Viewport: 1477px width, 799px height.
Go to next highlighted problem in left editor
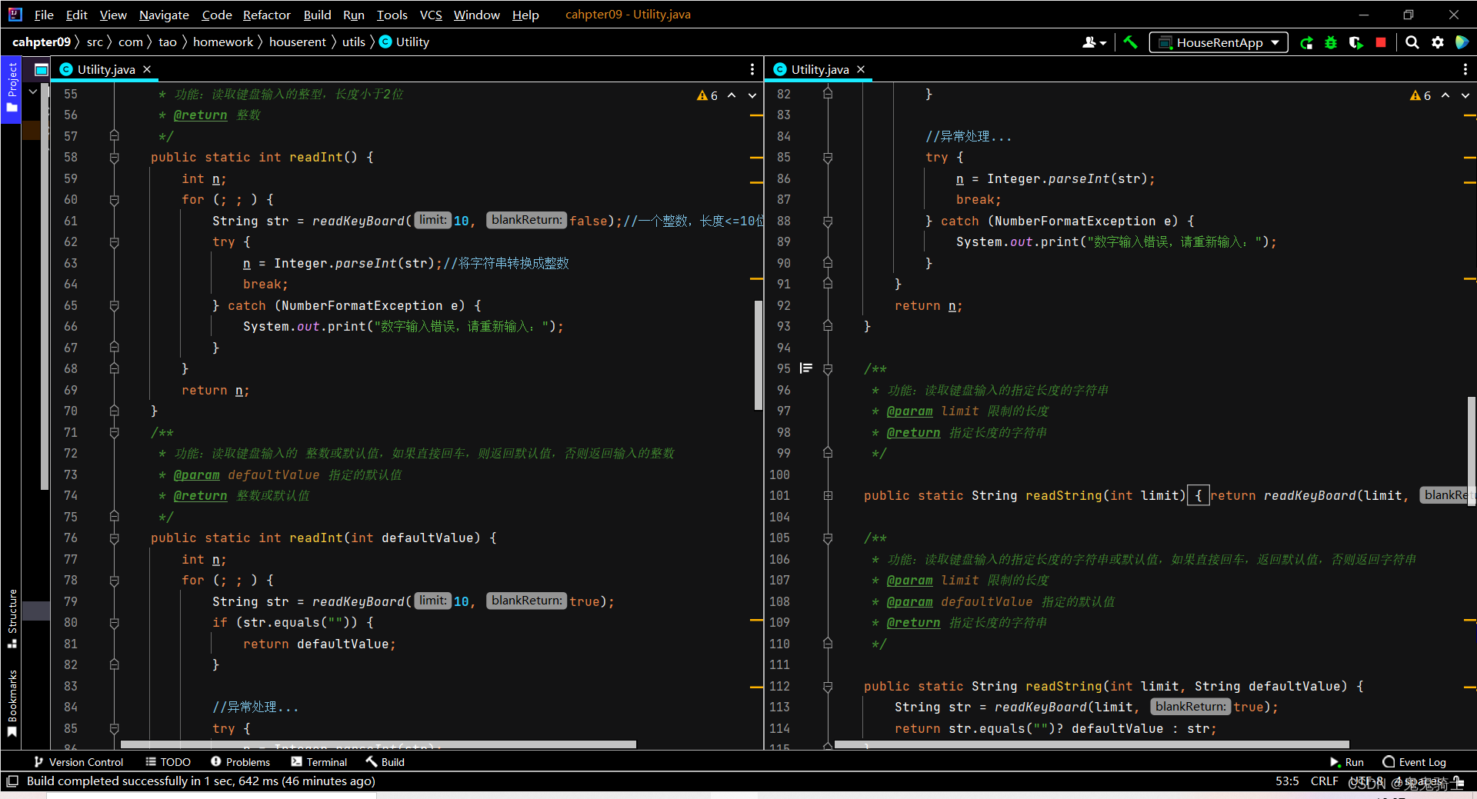tap(752, 95)
